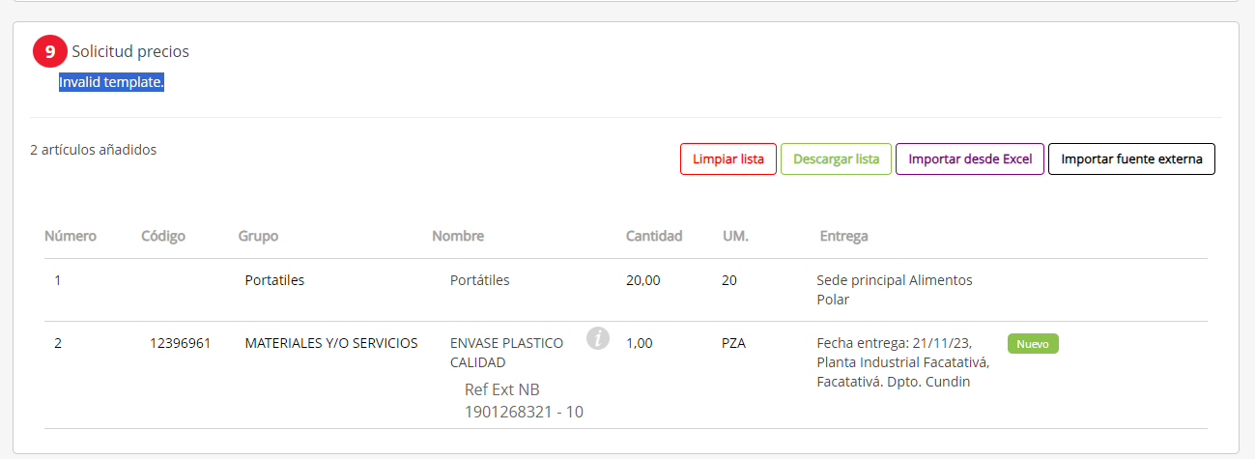The height and width of the screenshot is (459, 1255).
Task: Click the Descargar lista button
Action: coord(836,159)
